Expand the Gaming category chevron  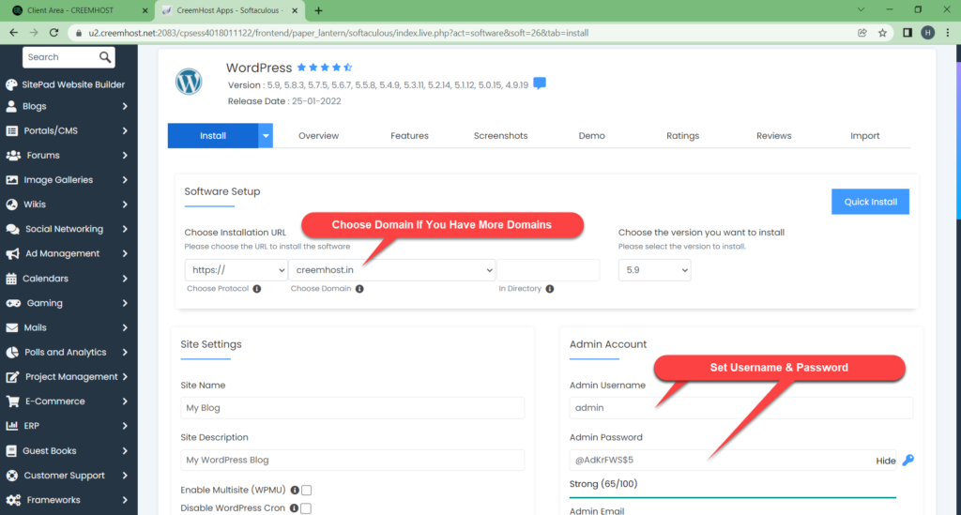tap(125, 303)
